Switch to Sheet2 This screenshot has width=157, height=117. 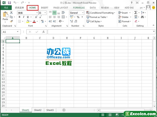[x=38, y=110]
